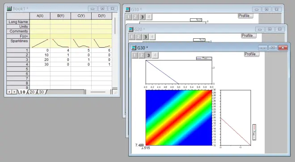
Task: Select layer 4 button in G30 window
Action: [155, 55]
